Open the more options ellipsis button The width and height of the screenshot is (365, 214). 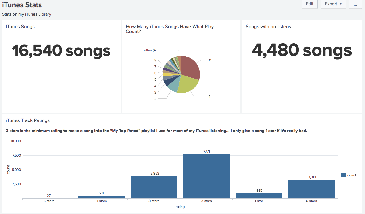click(355, 4)
